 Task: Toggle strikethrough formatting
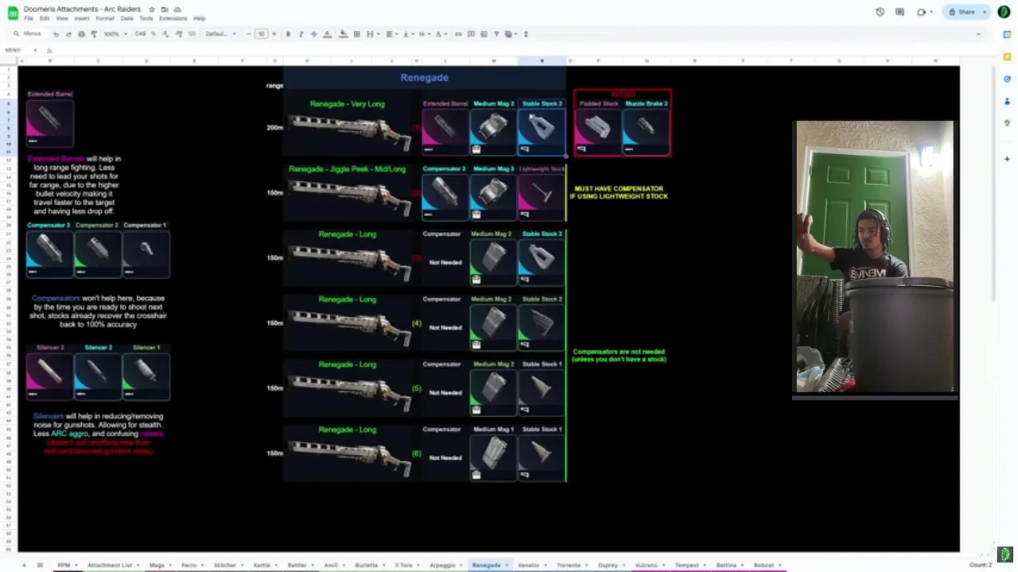(313, 34)
